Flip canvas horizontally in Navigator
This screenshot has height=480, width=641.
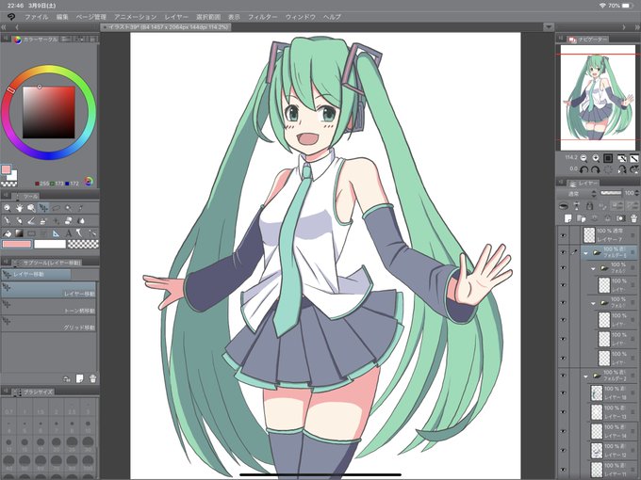(x=622, y=169)
